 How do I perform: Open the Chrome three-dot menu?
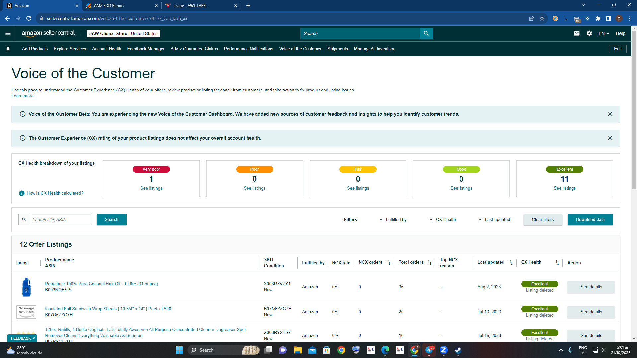[630, 18]
